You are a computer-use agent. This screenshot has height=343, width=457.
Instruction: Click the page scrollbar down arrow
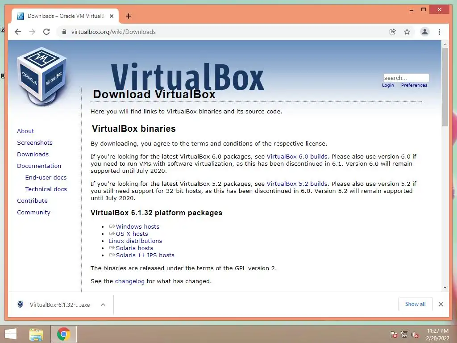point(445,288)
